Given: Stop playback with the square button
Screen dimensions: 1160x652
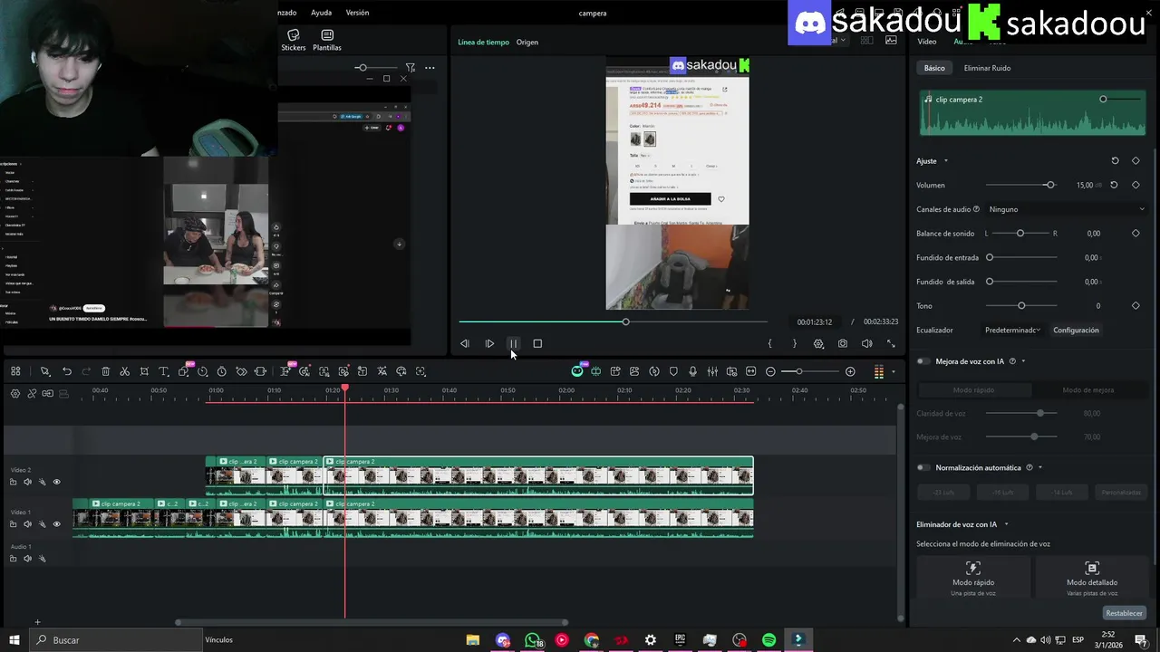Looking at the screenshot, I should pos(537,344).
